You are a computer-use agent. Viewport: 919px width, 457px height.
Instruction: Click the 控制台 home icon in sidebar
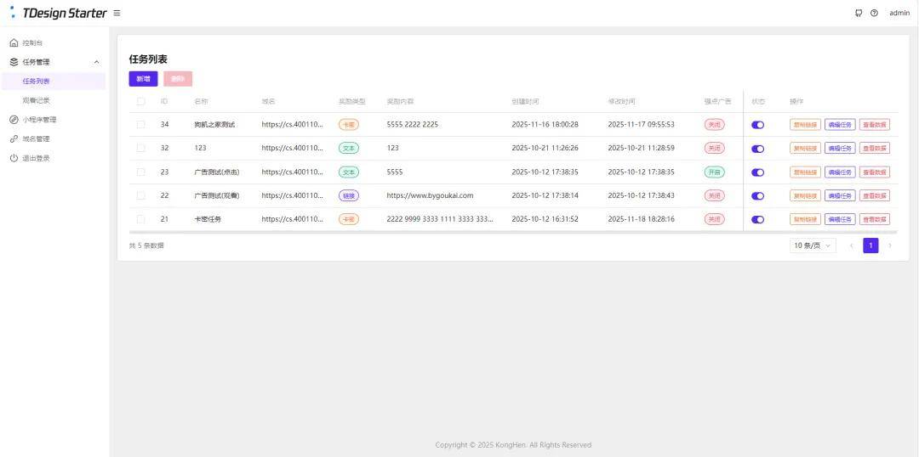pos(14,42)
